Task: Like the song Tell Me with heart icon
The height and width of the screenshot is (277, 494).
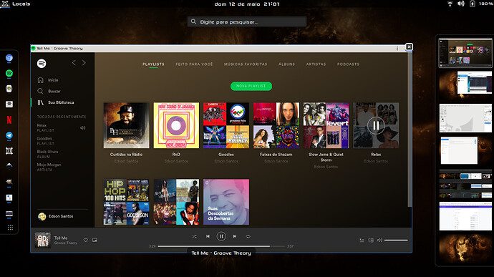Action: 86,240
